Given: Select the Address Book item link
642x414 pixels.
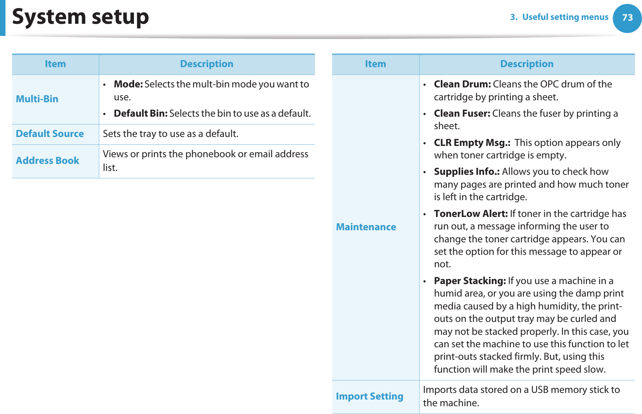Looking at the screenshot, I should [47, 161].
